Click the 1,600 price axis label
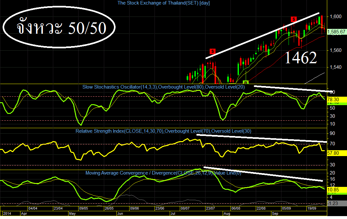The width and height of the screenshot is (347, 219). click(336, 17)
